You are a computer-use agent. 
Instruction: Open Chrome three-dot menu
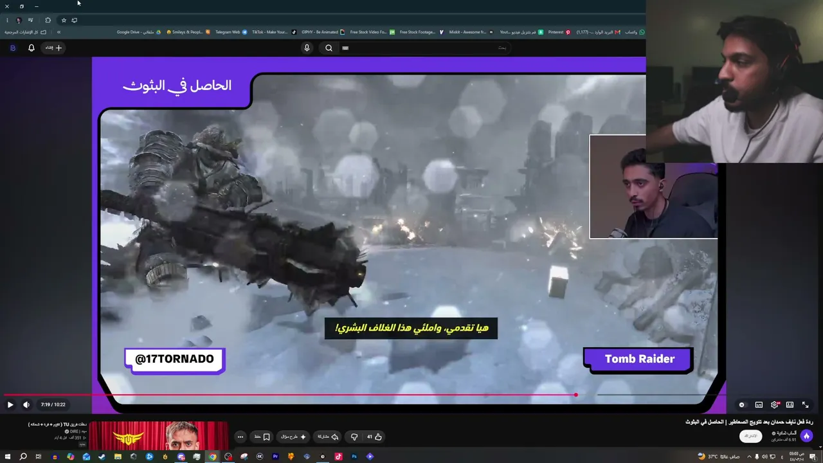click(7, 20)
